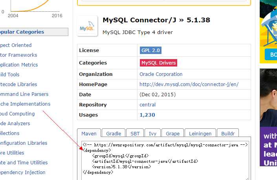Click the Repository row label
Screen dimensions: 277x180
pyautogui.click(x=93, y=105)
